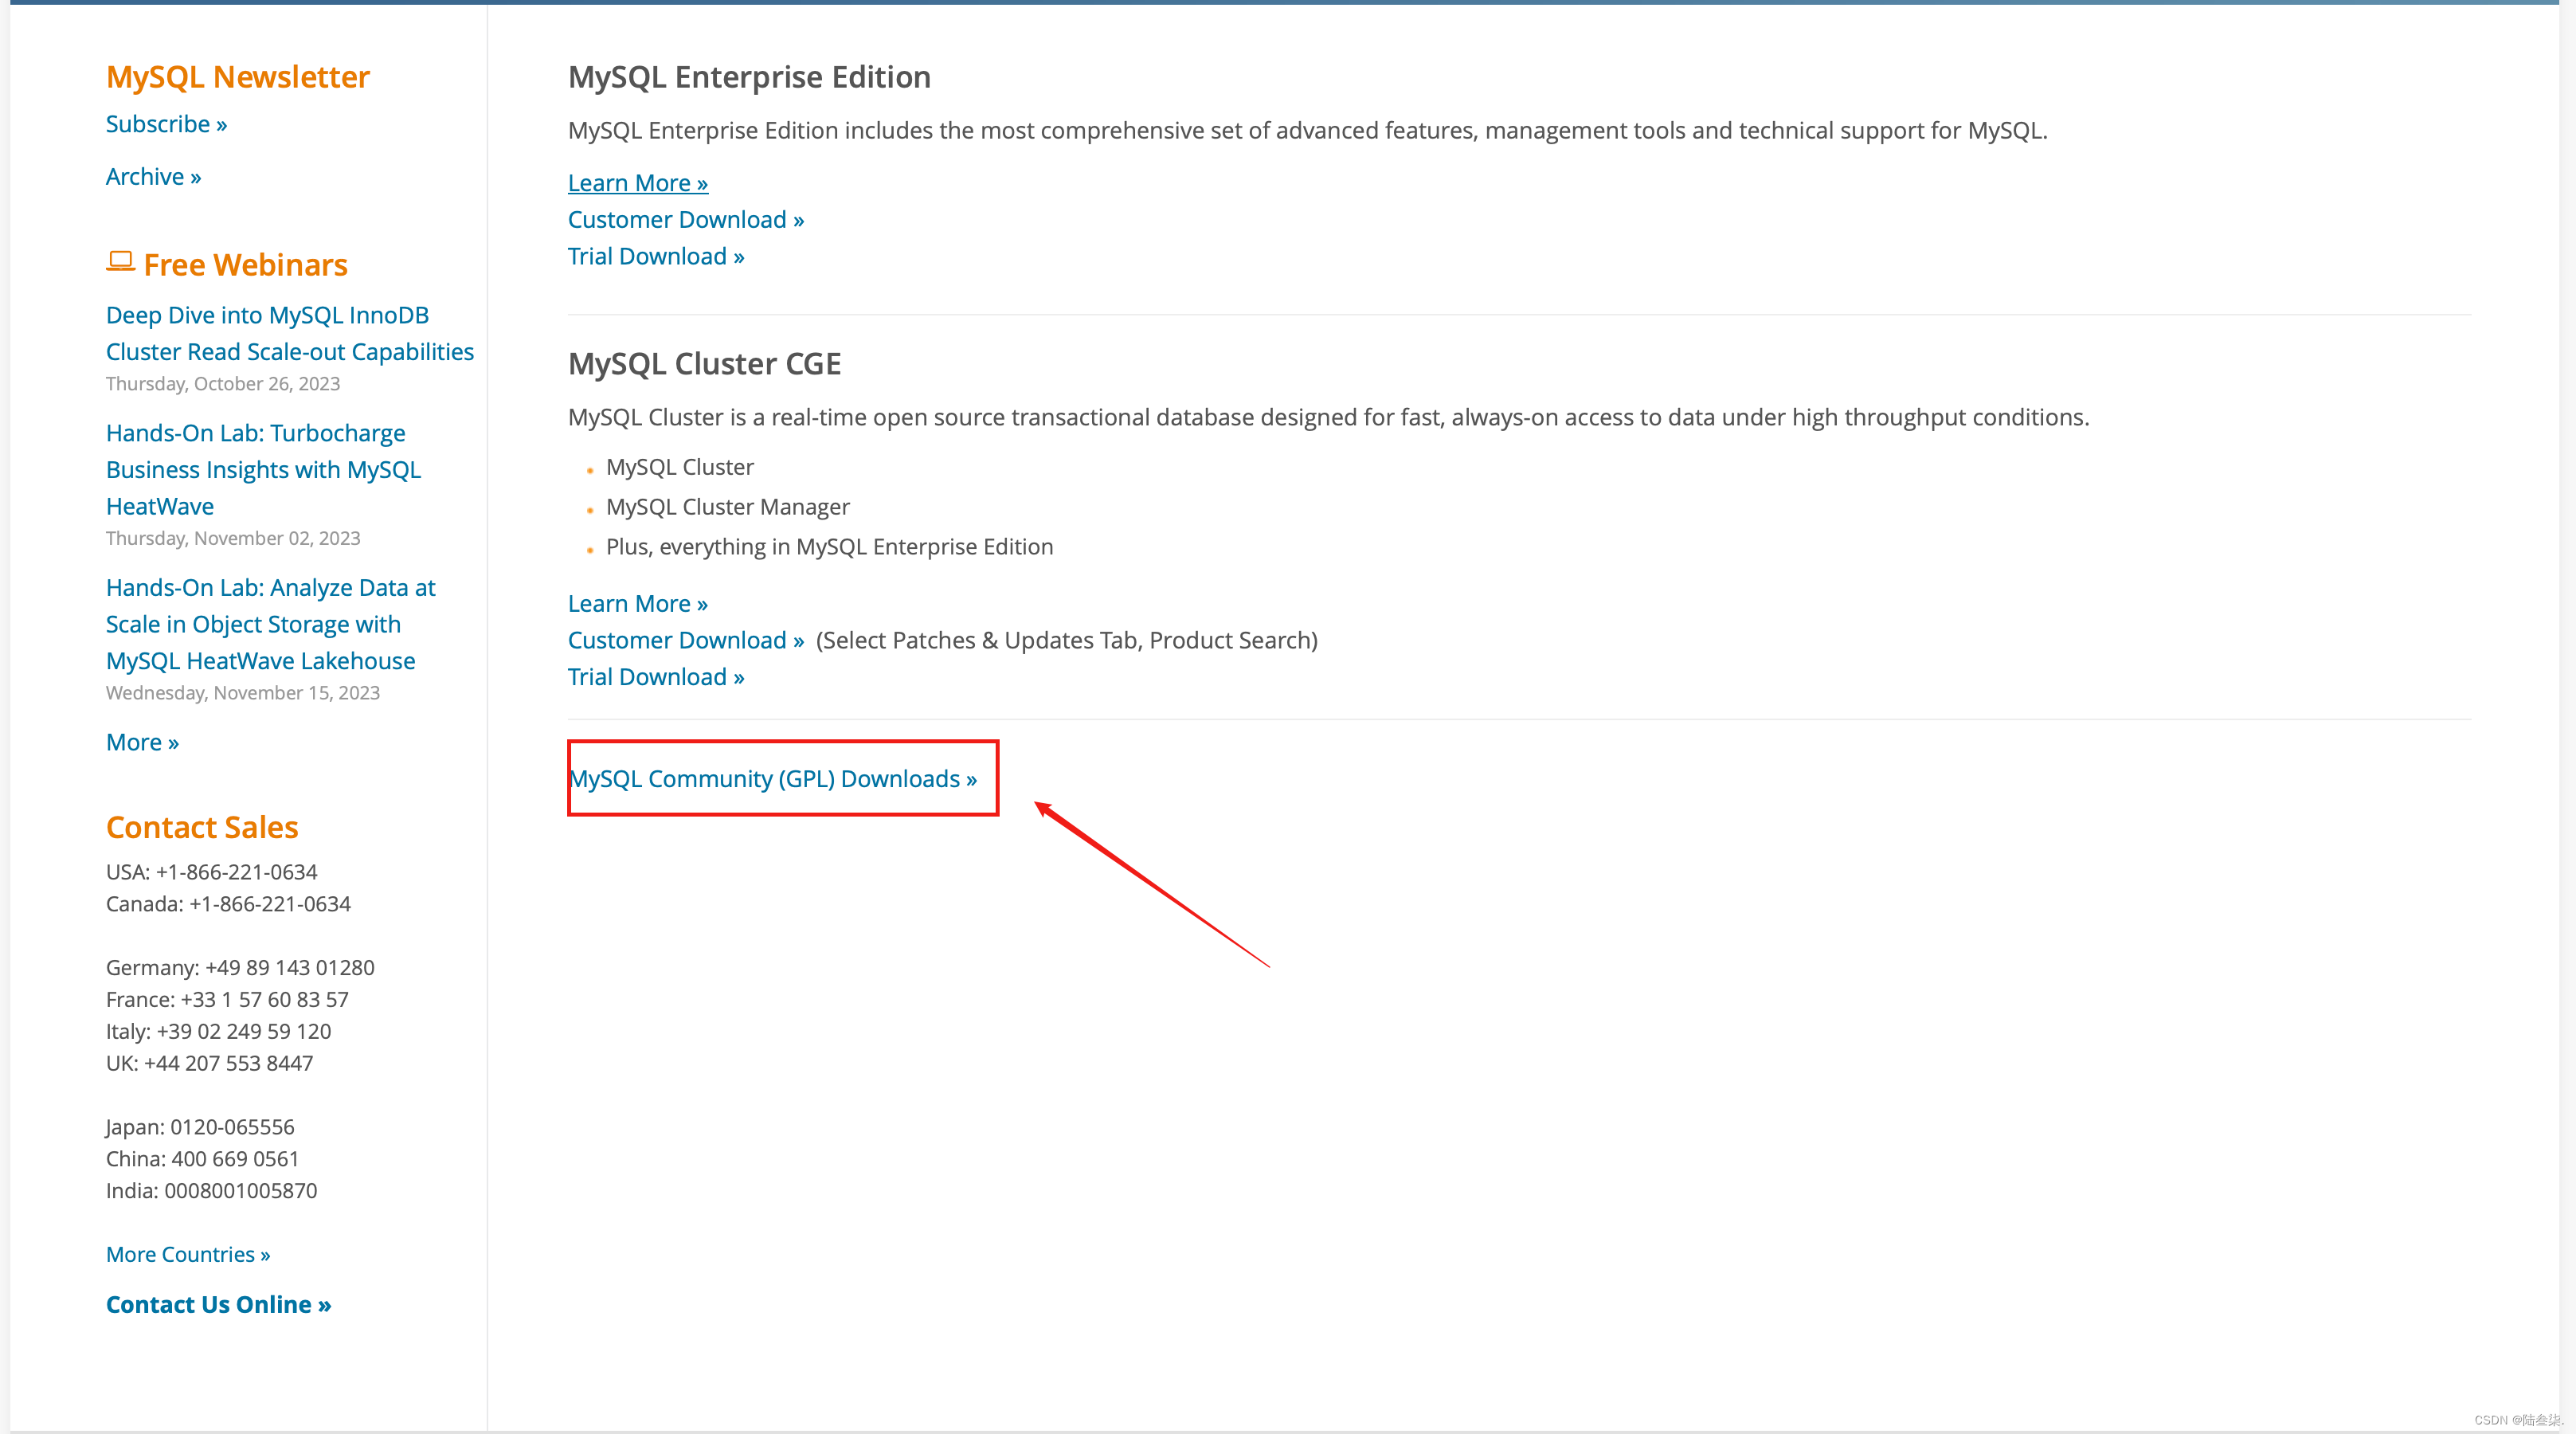Click Contact Us Online link
The image size is (2576, 1434).
click(x=218, y=1304)
